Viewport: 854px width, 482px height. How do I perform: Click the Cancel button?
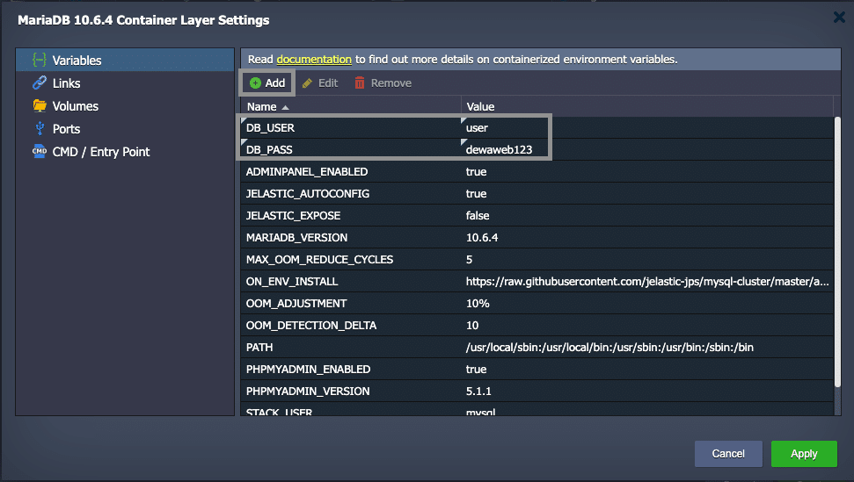[x=728, y=454]
